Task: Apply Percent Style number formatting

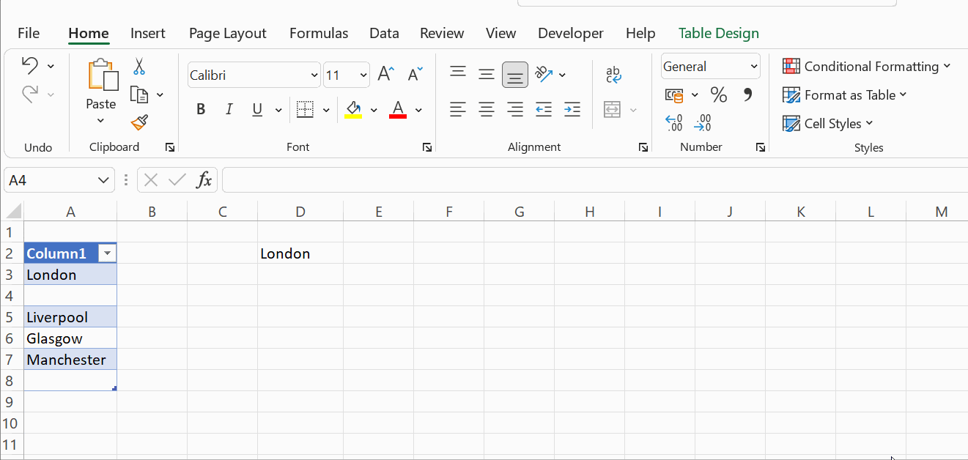Action: point(718,94)
